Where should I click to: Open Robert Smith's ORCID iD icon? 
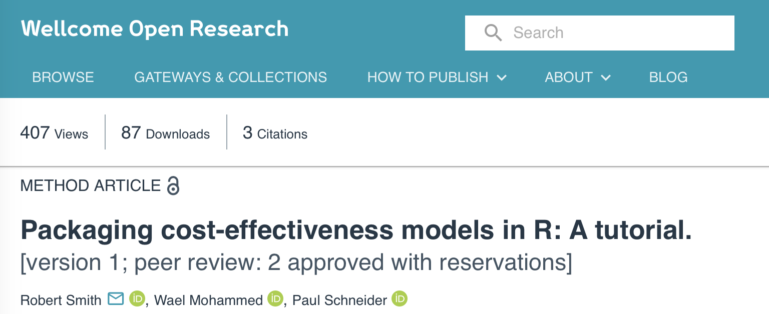tap(137, 299)
